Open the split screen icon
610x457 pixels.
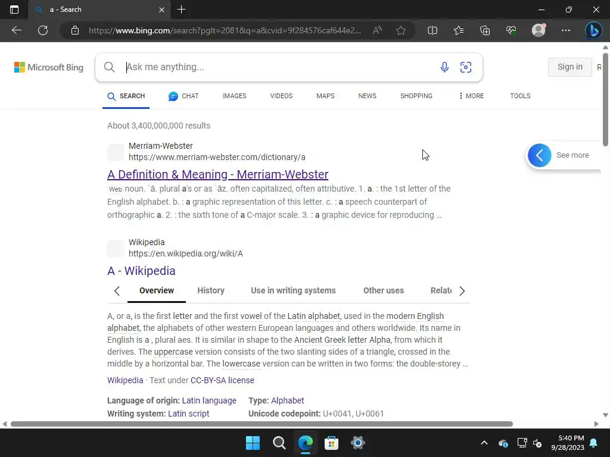coord(432,30)
